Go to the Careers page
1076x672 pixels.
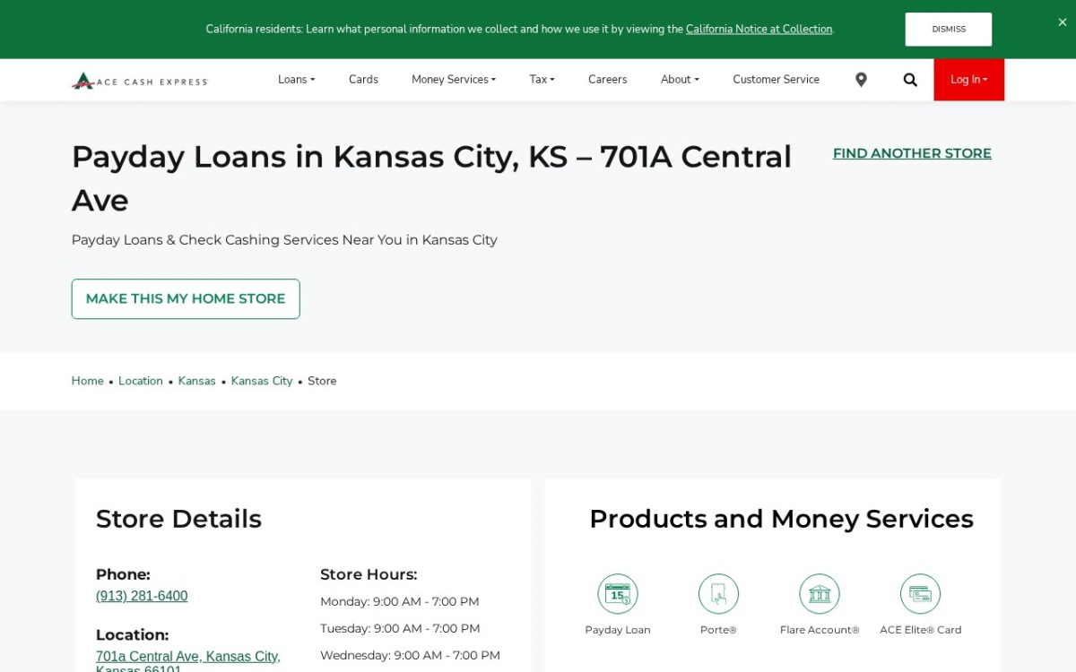point(607,80)
